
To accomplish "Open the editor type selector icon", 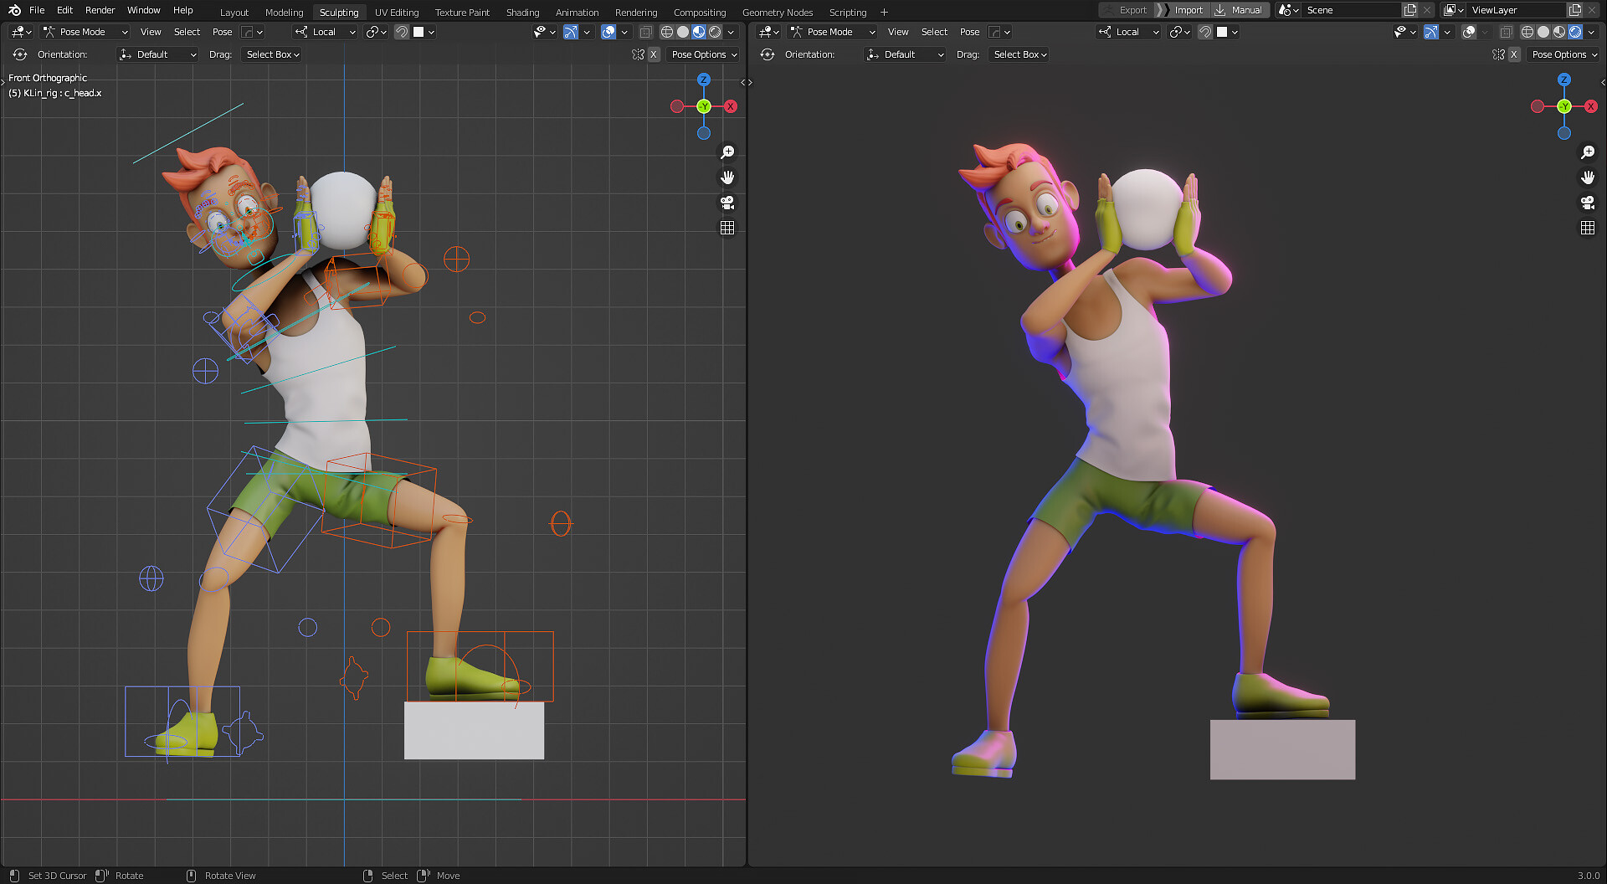I will 18,32.
